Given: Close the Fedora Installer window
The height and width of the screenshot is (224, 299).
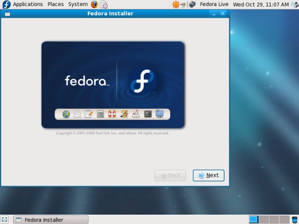Looking at the screenshot, I should tap(222, 14).
